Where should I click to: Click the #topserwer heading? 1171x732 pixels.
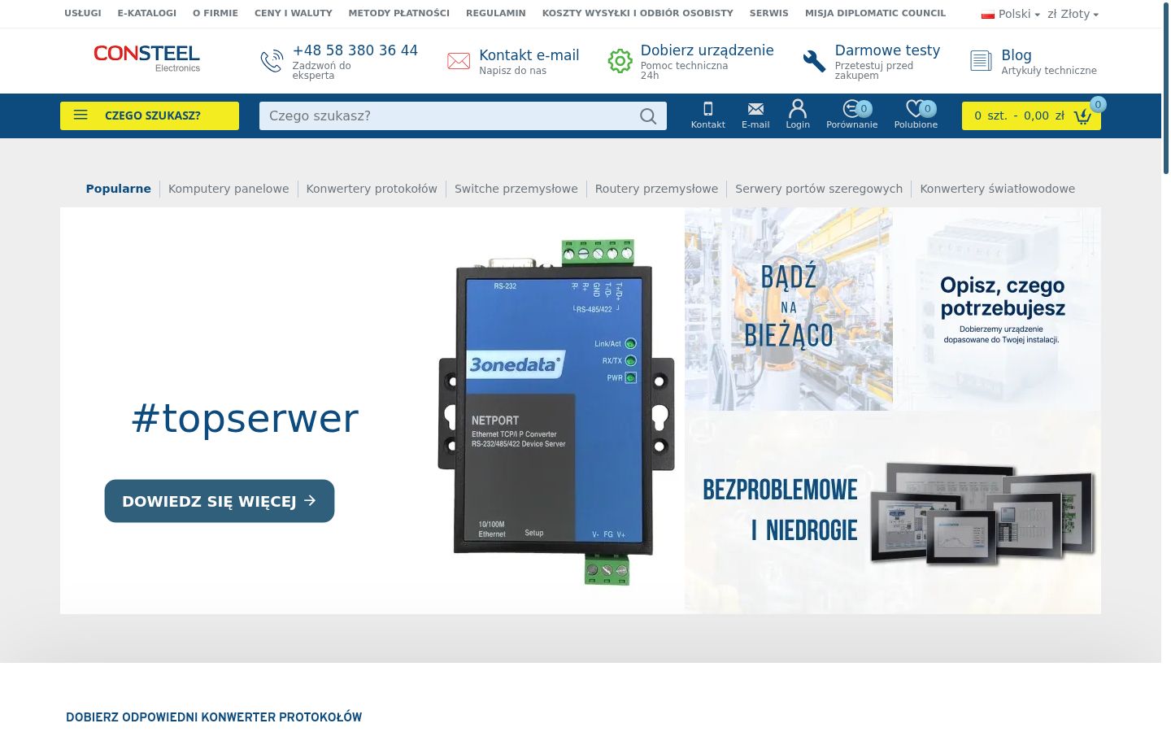245,419
